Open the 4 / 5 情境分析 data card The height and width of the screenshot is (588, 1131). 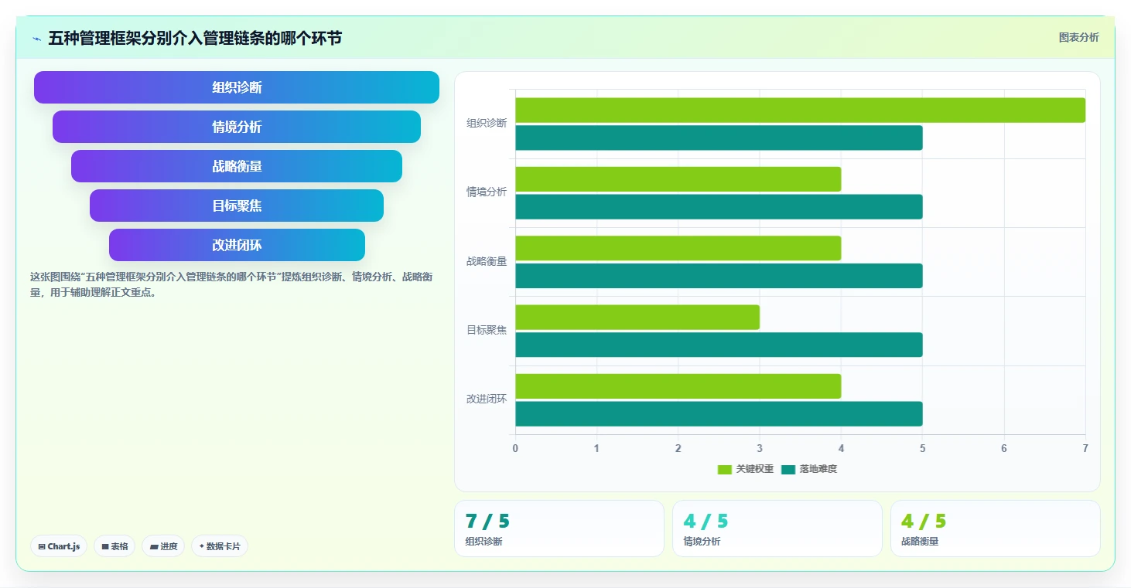pyautogui.click(x=777, y=529)
